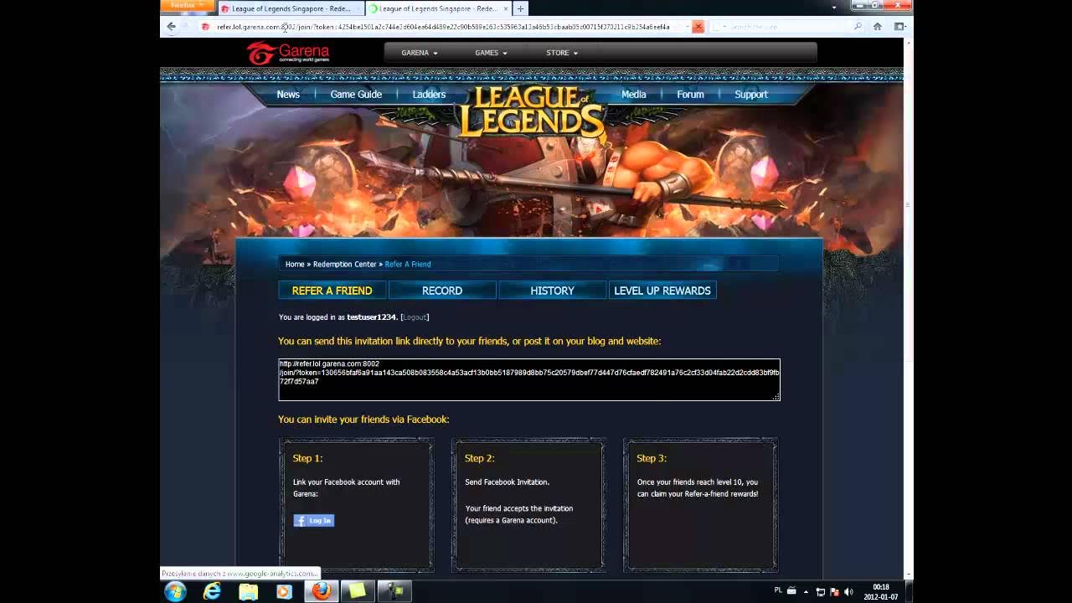The image size is (1072, 603).
Task: Click the Logout link
Action: pos(415,317)
